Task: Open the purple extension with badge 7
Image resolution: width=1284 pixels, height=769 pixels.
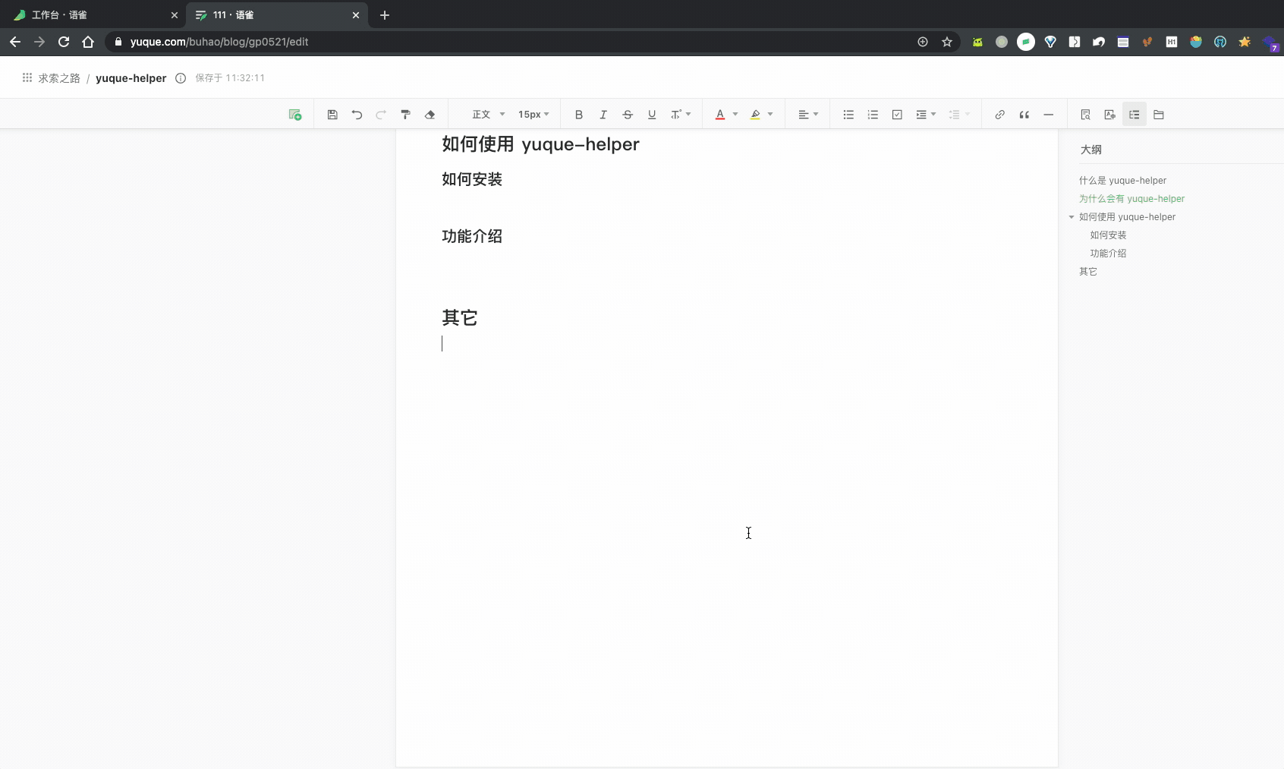Action: point(1270,43)
